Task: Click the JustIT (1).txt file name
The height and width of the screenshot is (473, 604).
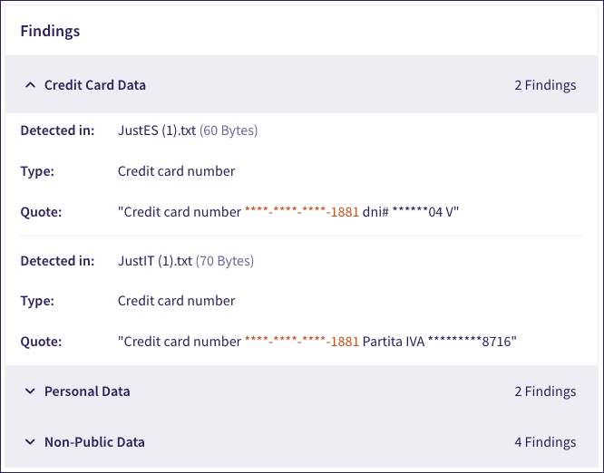Action: coord(155,261)
